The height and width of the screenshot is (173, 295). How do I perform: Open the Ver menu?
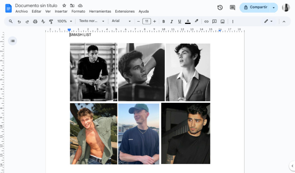(x=48, y=11)
